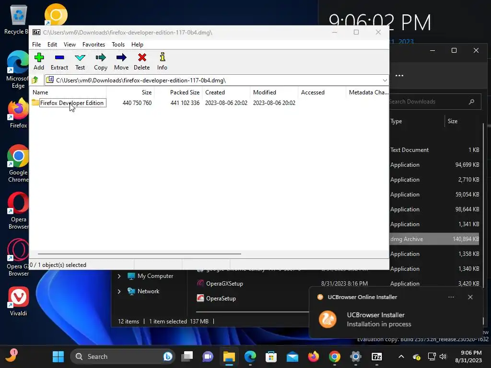Expand Network in Explorer tree
Image resolution: width=491 pixels, height=368 pixels.
(x=119, y=291)
